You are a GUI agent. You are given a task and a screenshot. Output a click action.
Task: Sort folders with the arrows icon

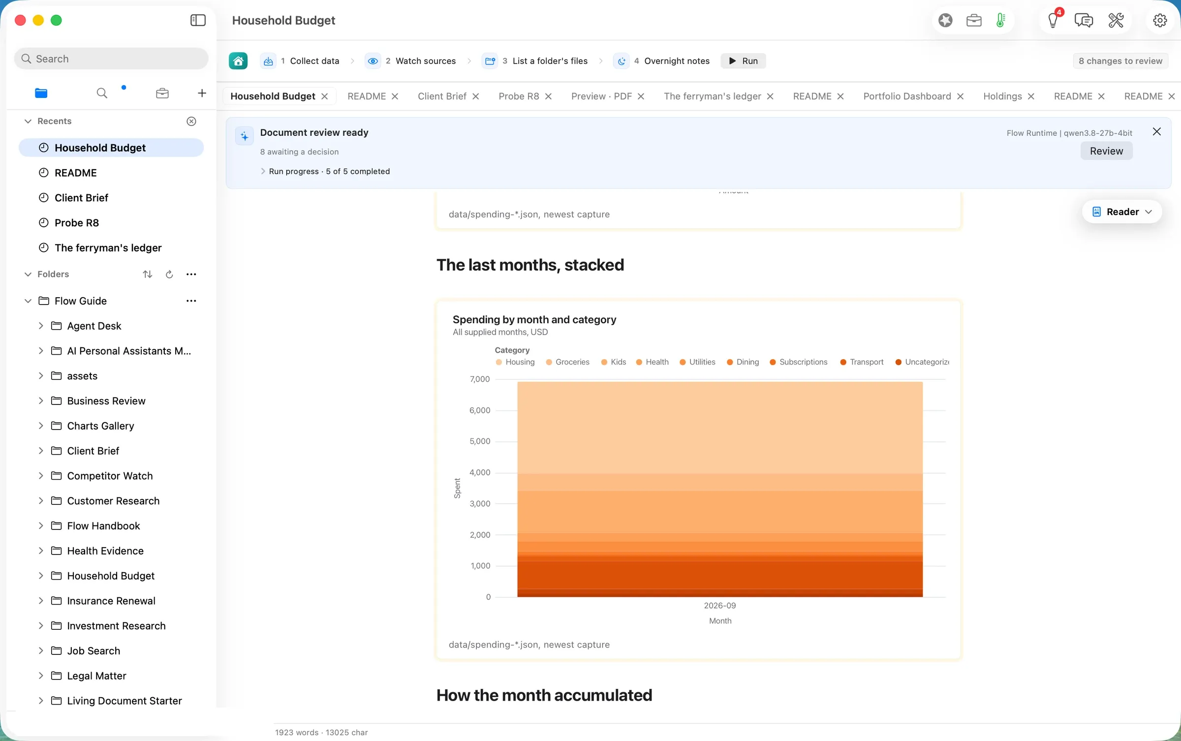[x=148, y=274]
